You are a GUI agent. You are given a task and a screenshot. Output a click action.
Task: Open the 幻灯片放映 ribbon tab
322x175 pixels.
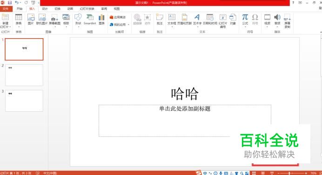[x=87, y=9]
